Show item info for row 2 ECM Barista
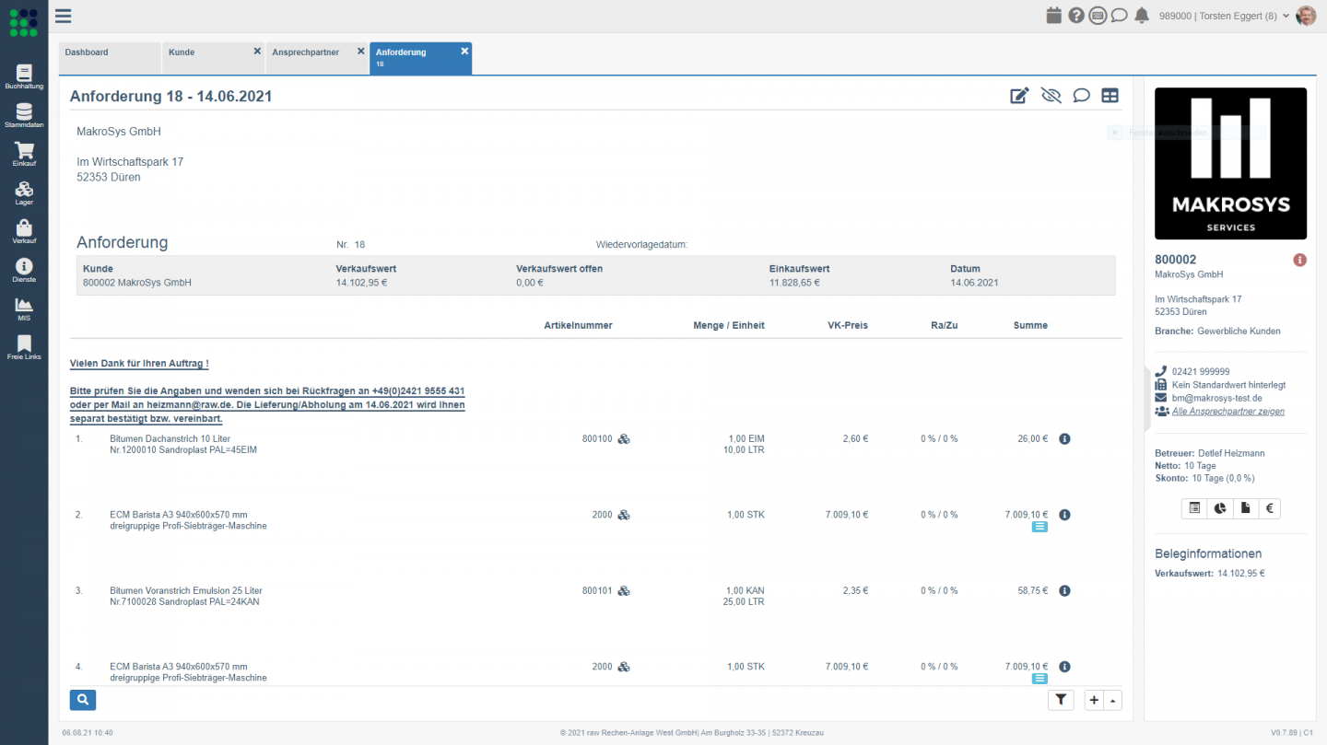The width and height of the screenshot is (1327, 745). coord(1064,515)
